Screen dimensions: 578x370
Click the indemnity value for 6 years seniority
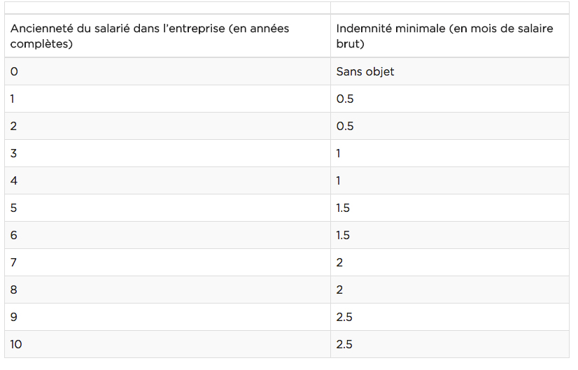pyautogui.click(x=343, y=235)
